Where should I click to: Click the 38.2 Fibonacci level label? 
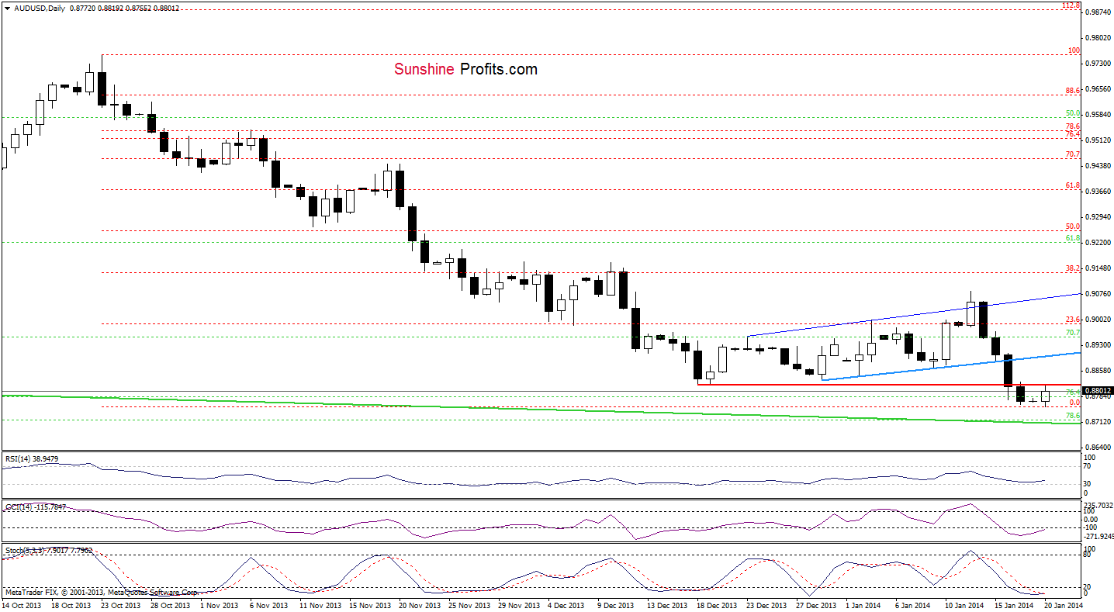pos(1073,268)
